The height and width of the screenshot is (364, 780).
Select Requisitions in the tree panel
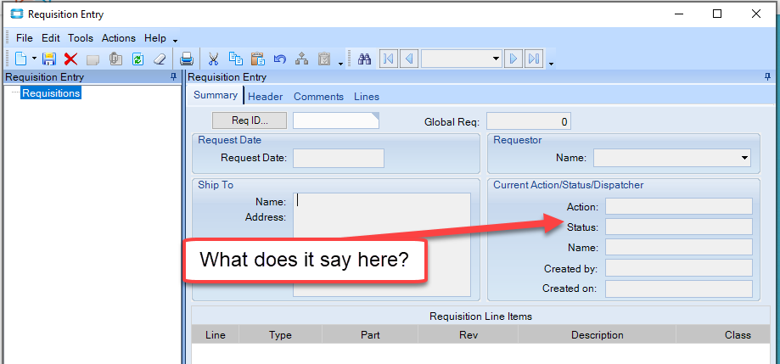point(51,93)
